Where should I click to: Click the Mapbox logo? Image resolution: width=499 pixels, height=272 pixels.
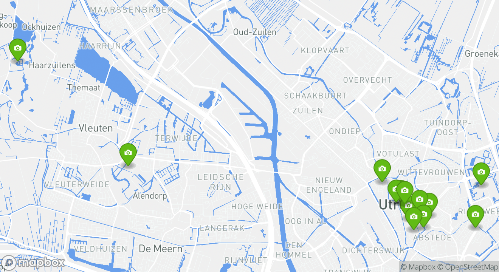tap(33, 262)
